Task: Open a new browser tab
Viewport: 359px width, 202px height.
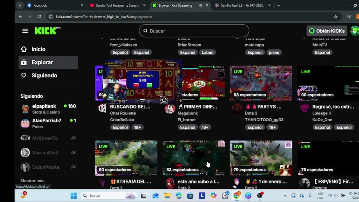Action: [x=279, y=5]
